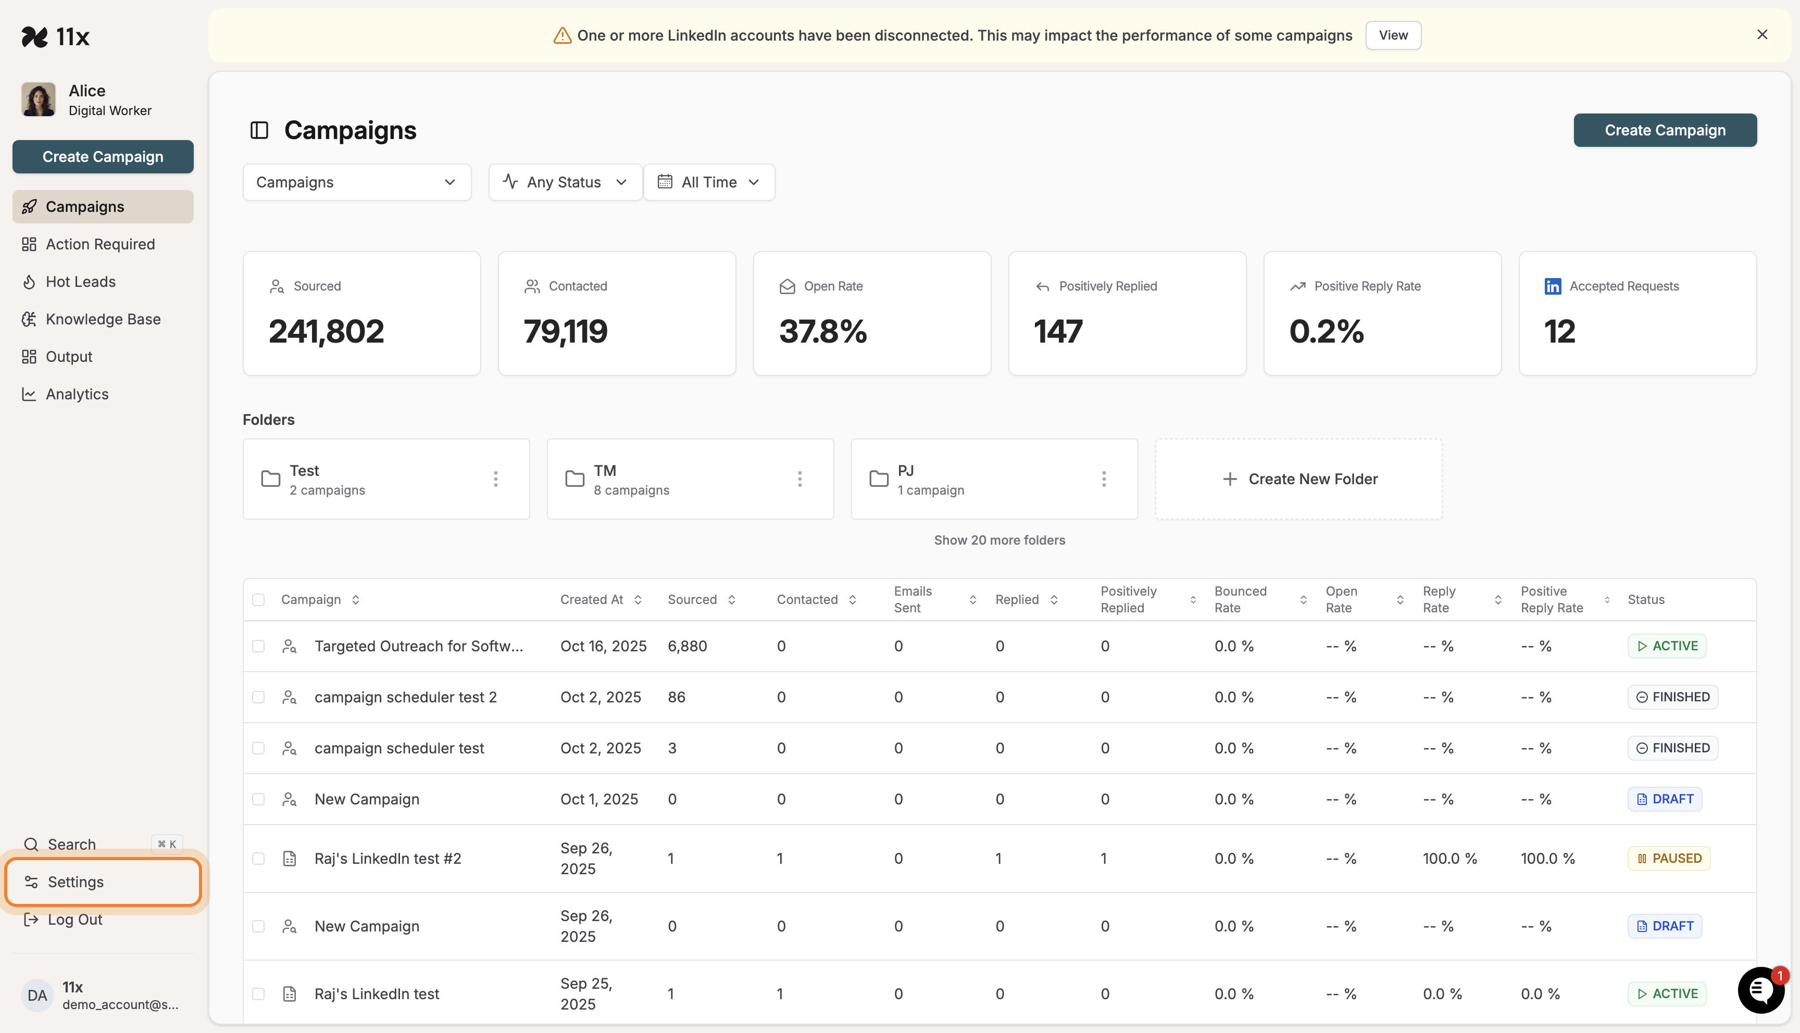The image size is (1800, 1033).
Task: Expand the All Time date filter
Action: (709, 182)
